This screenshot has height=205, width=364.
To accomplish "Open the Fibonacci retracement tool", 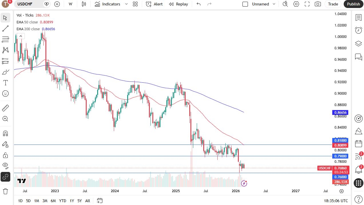I will (x=5, y=39).
